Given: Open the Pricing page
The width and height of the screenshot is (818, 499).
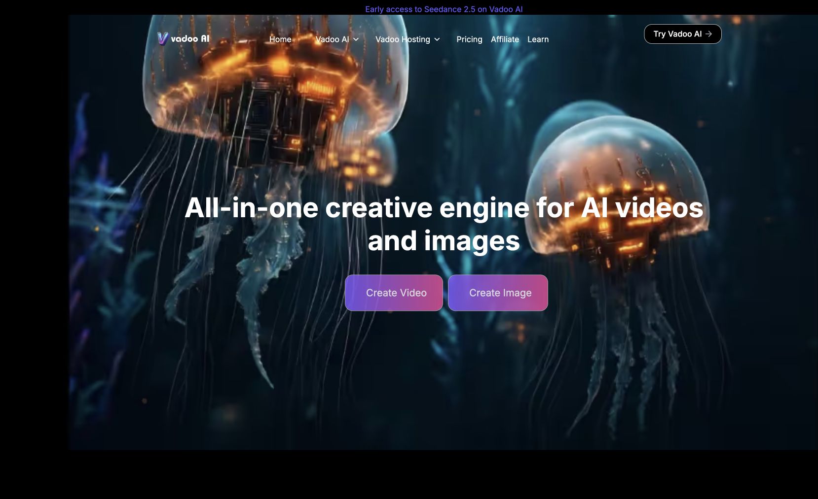Looking at the screenshot, I should point(469,39).
